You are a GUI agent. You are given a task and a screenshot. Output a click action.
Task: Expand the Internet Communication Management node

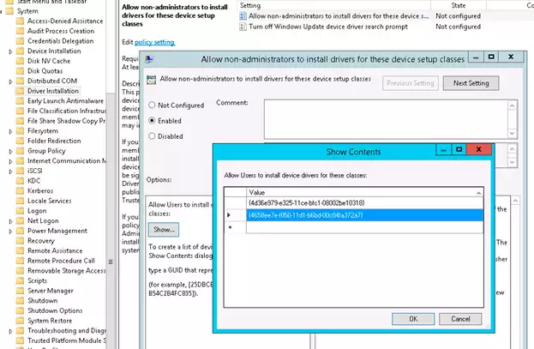pos(10,160)
